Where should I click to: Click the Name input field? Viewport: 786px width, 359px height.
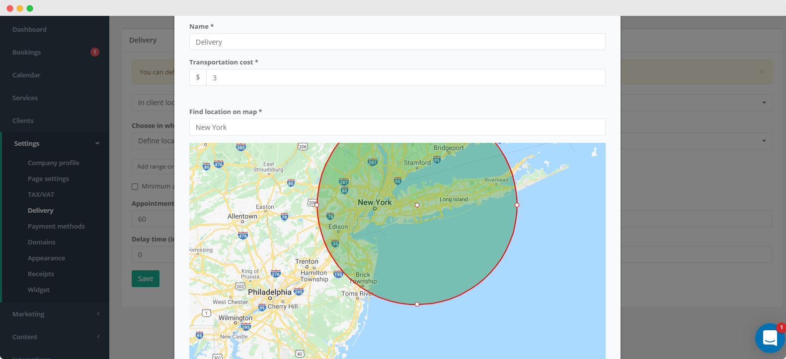pos(397,42)
